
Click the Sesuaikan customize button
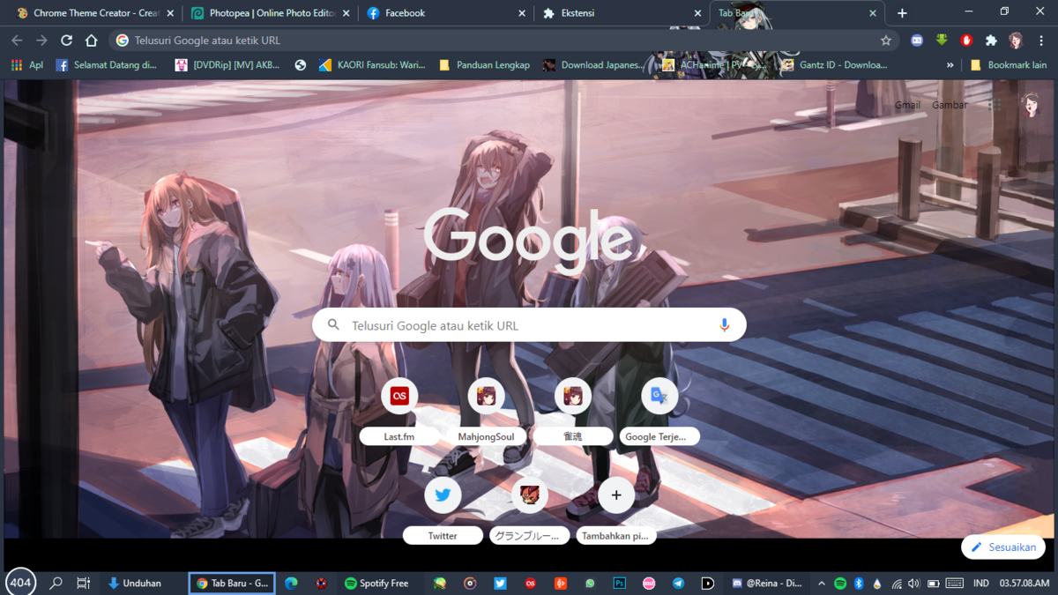(x=1003, y=547)
